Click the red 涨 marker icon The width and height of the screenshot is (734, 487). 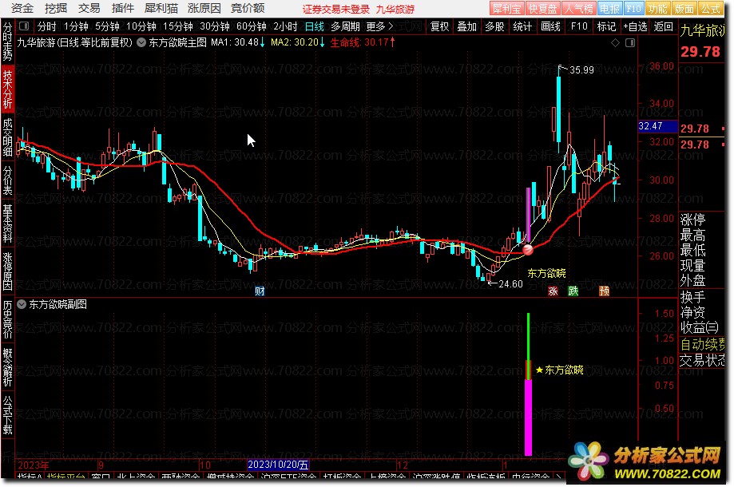[x=553, y=291]
